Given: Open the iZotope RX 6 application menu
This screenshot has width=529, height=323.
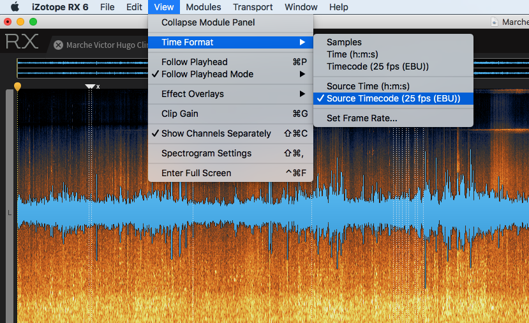Looking at the screenshot, I should coord(60,7).
